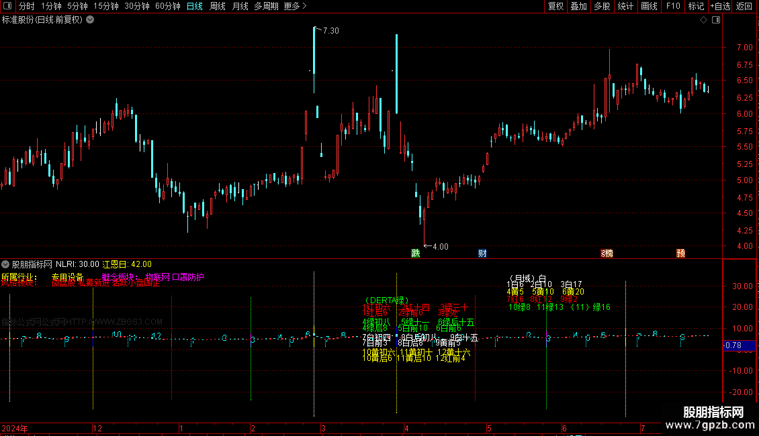Viewport: 759px width, 436px height.
Task: Open the 统计 statistics tool
Action: (x=625, y=6)
